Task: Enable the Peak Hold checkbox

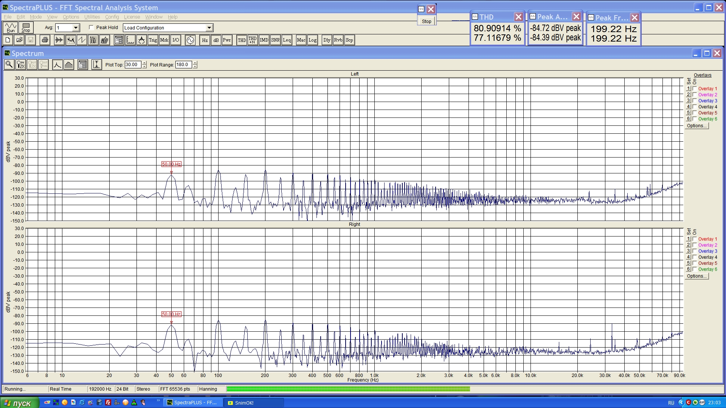Action: (92, 28)
